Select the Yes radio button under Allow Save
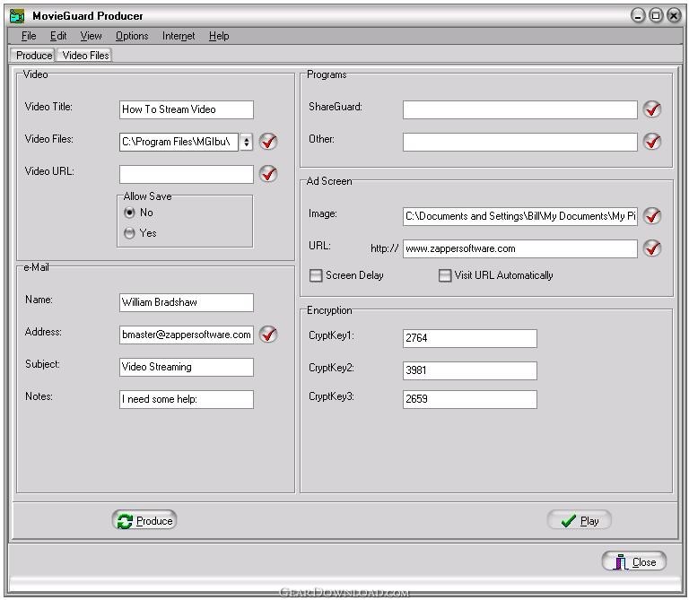This screenshot has height=600, width=689. click(129, 233)
